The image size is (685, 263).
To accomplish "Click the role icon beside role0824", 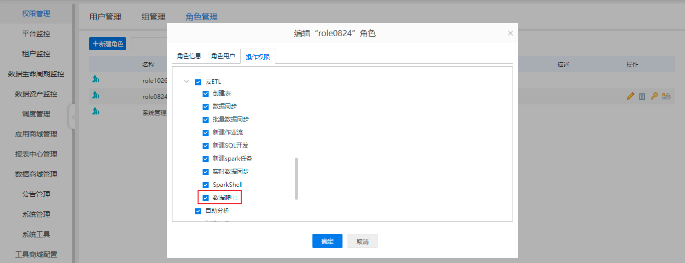I will (96, 95).
